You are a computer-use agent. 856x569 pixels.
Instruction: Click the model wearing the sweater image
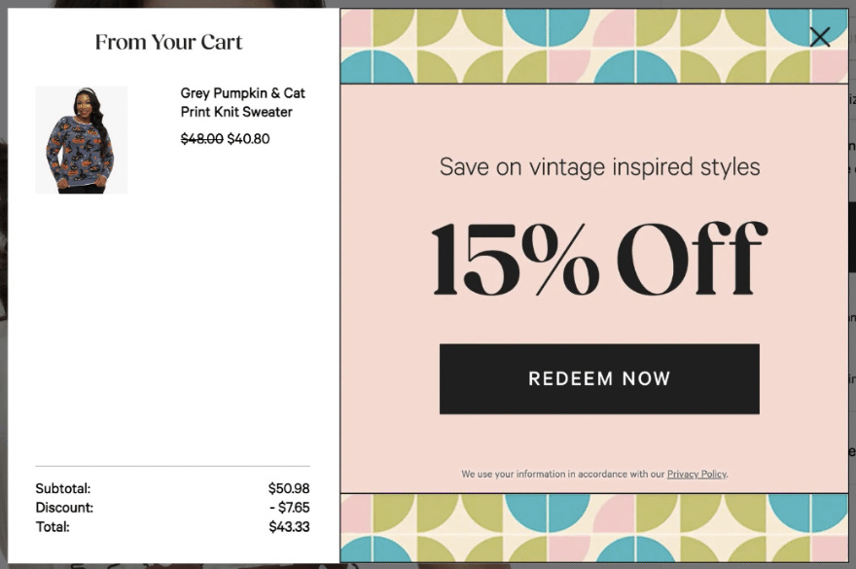point(82,139)
